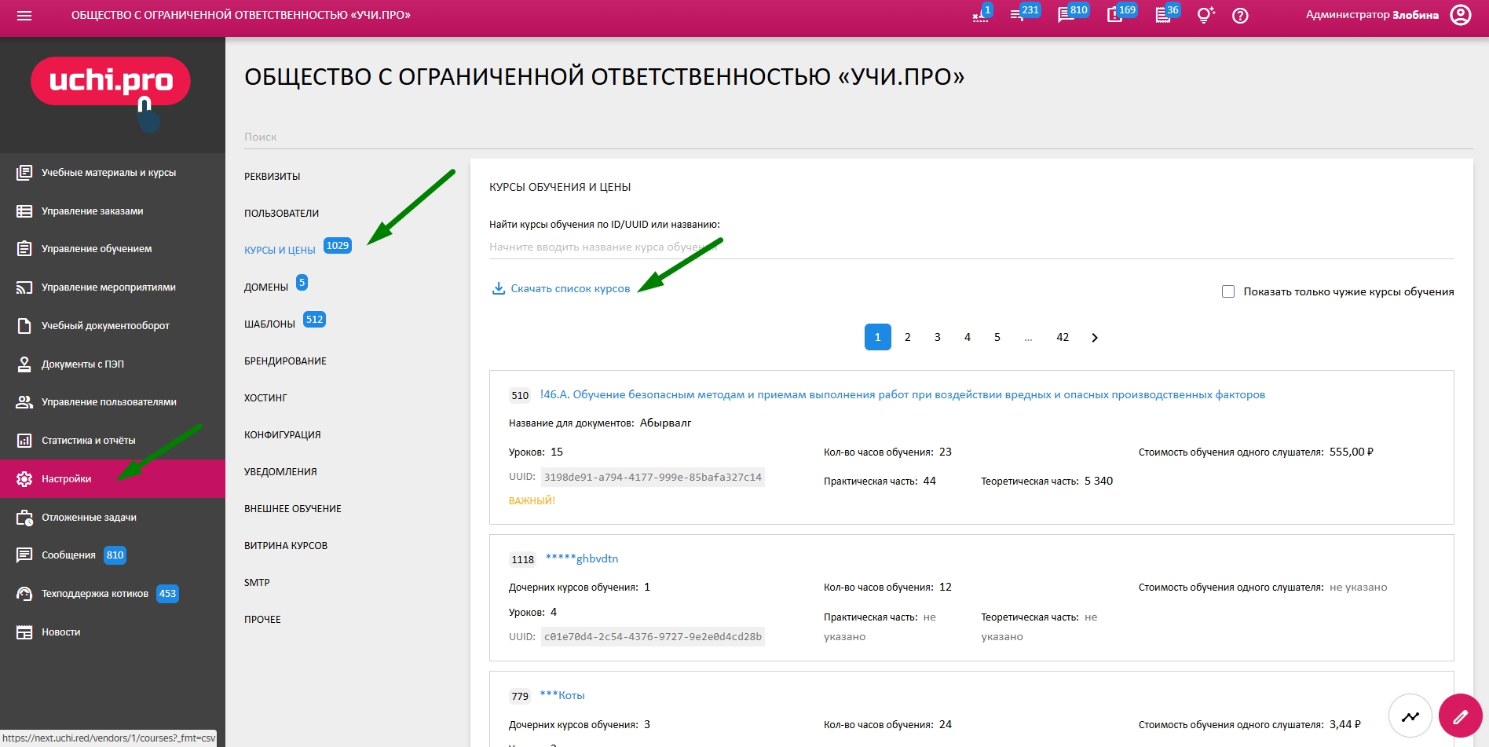Screen dimensions: 1489x747
Task: Click the Новости sidebar icon
Action: point(24,632)
